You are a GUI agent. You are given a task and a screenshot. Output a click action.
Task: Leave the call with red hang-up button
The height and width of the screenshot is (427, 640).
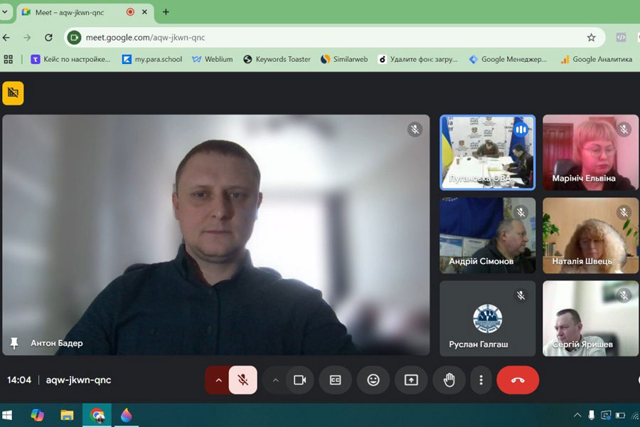[x=518, y=380]
